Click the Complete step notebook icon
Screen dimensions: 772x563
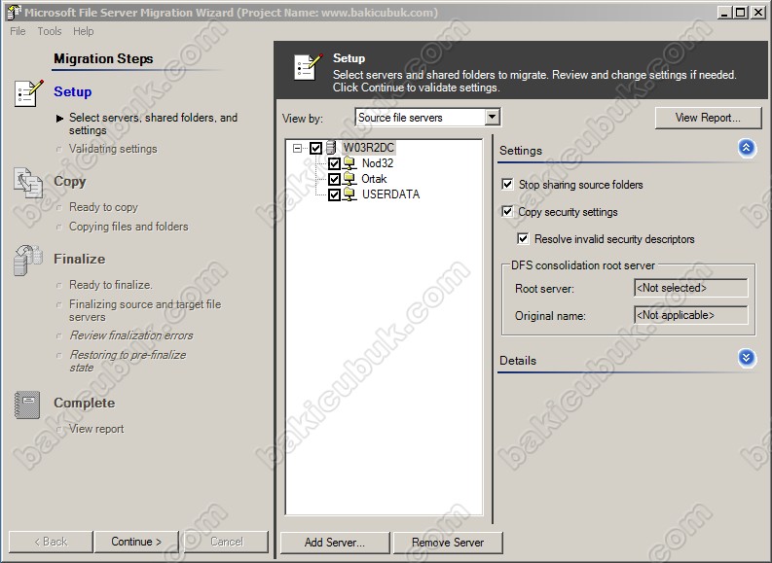tap(27, 405)
